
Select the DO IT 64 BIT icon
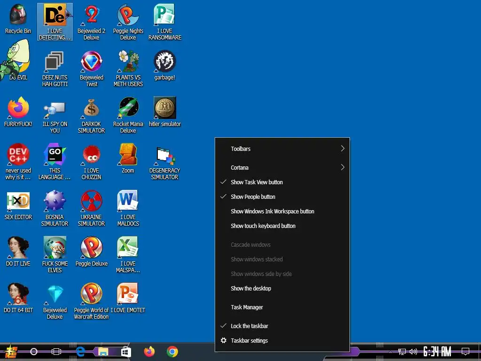pos(18,298)
